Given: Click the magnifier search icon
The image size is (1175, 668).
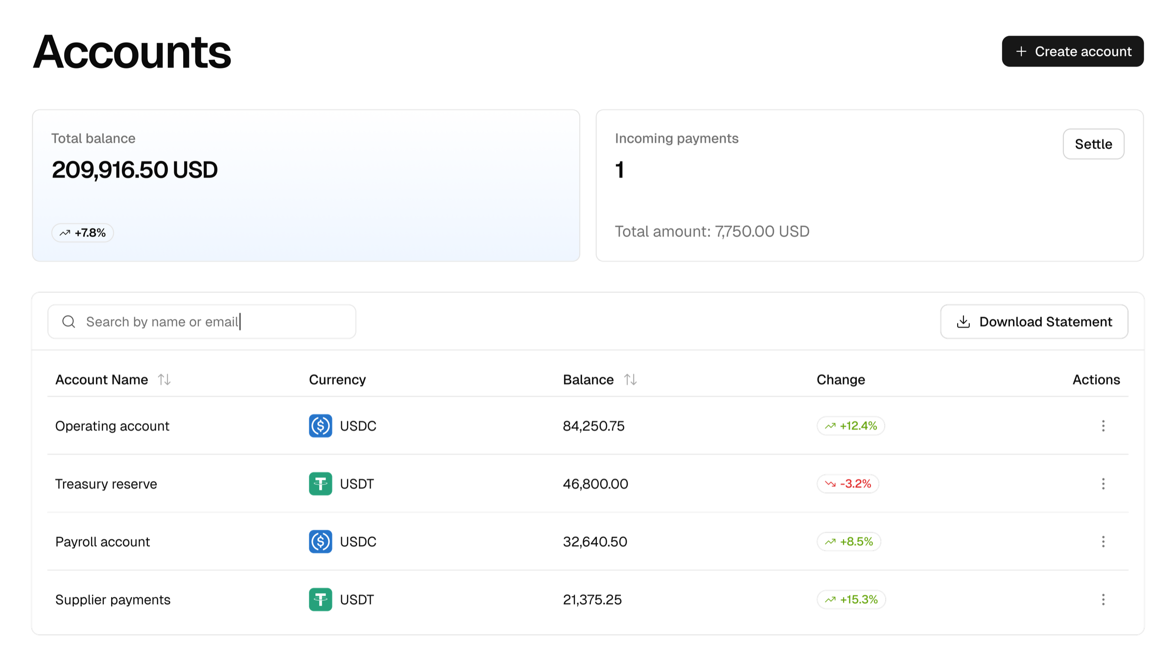Looking at the screenshot, I should click(x=69, y=322).
